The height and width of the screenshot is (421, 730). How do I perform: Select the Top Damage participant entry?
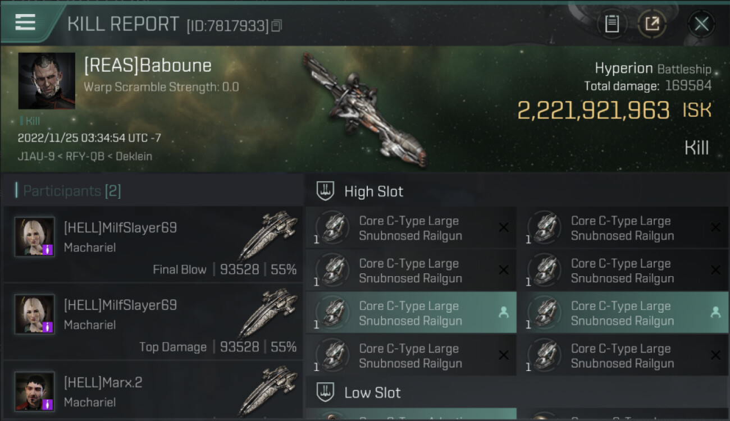tap(153, 322)
